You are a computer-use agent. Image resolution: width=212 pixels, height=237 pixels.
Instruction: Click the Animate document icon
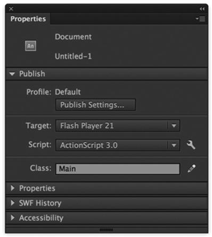[30, 46]
